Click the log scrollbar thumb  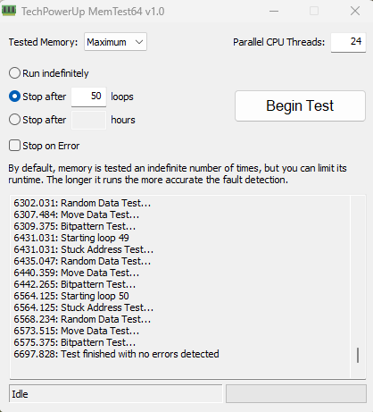point(358,355)
